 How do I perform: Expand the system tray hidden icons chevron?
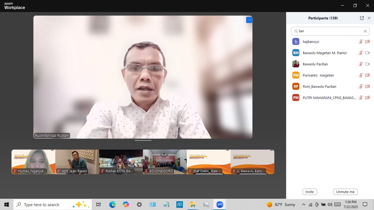pyautogui.click(x=303, y=204)
